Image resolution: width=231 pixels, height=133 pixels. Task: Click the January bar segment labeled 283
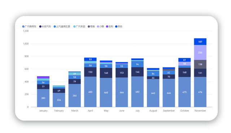tap(43, 98)
